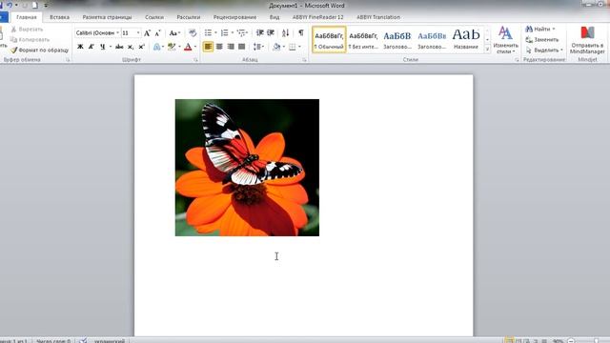The image size is (610, 343).
Task: Click Копировать (Copy) button
Action: point(30,40)
